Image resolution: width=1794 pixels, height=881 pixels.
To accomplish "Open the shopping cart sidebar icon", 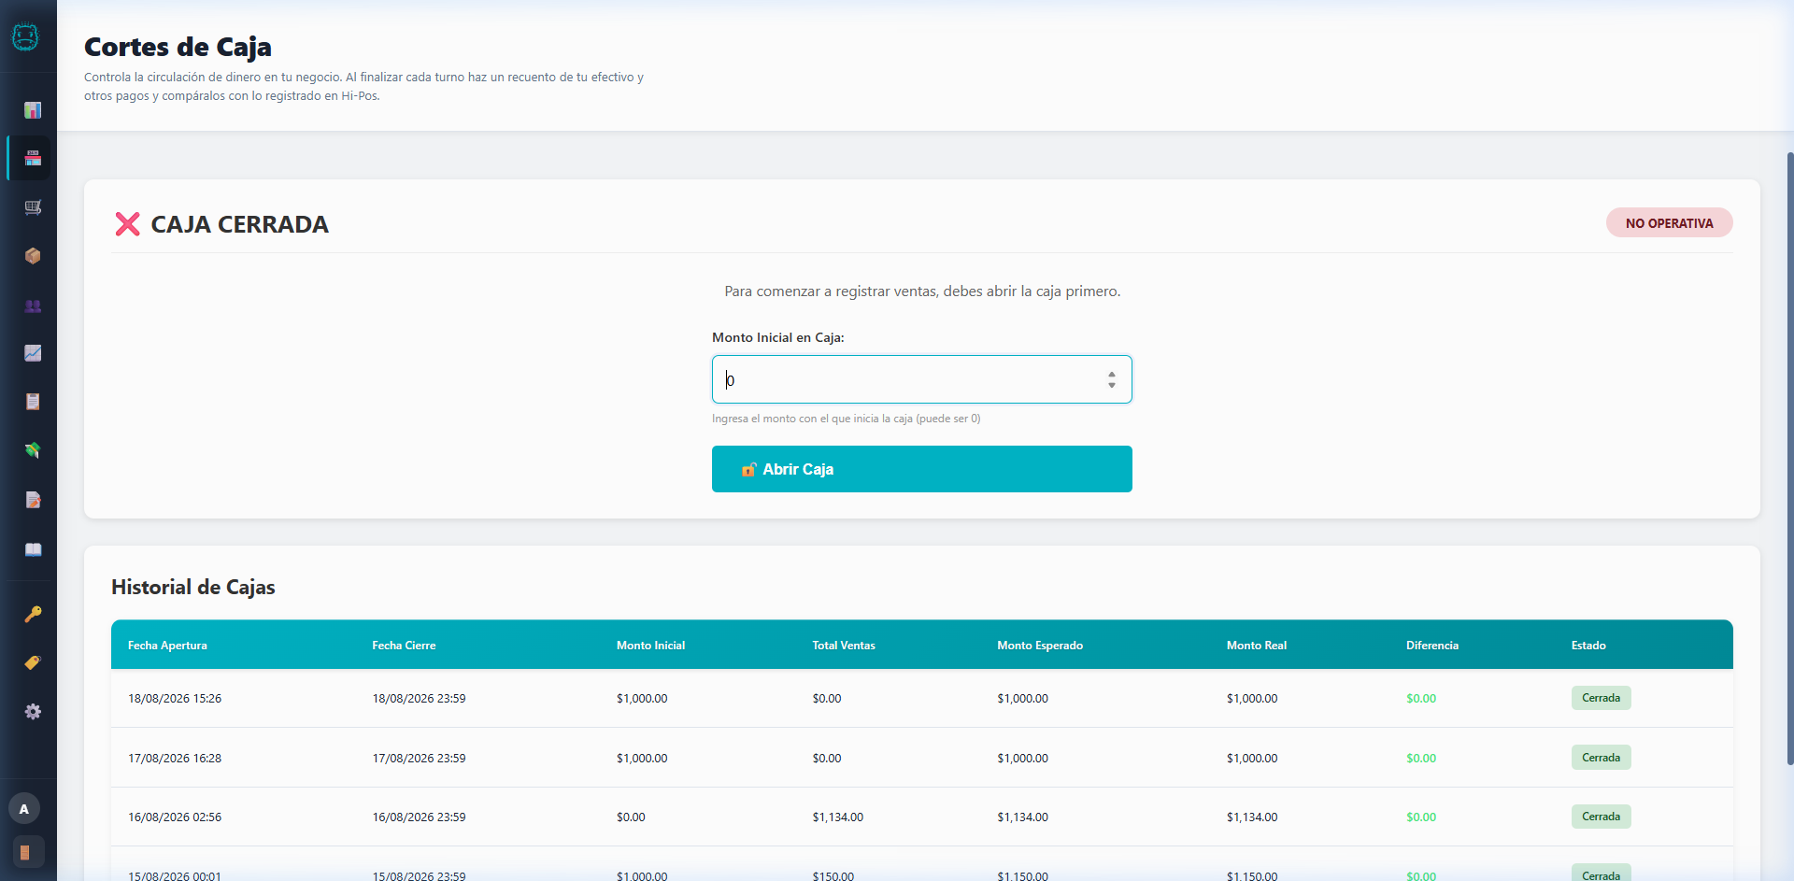I will [x=33, y=207].
